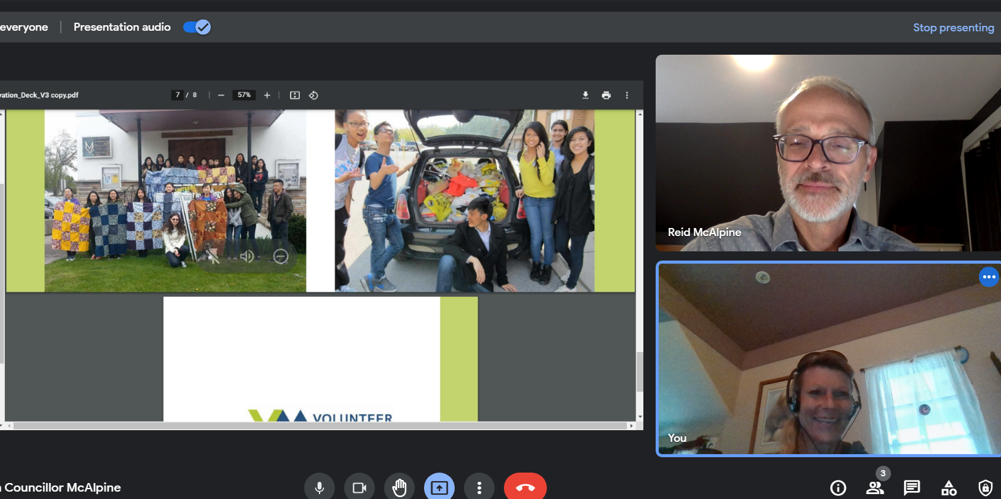This screenshot has height=499, width=1001.
Task: Open options on the You video tile
Action: (988, 277)
